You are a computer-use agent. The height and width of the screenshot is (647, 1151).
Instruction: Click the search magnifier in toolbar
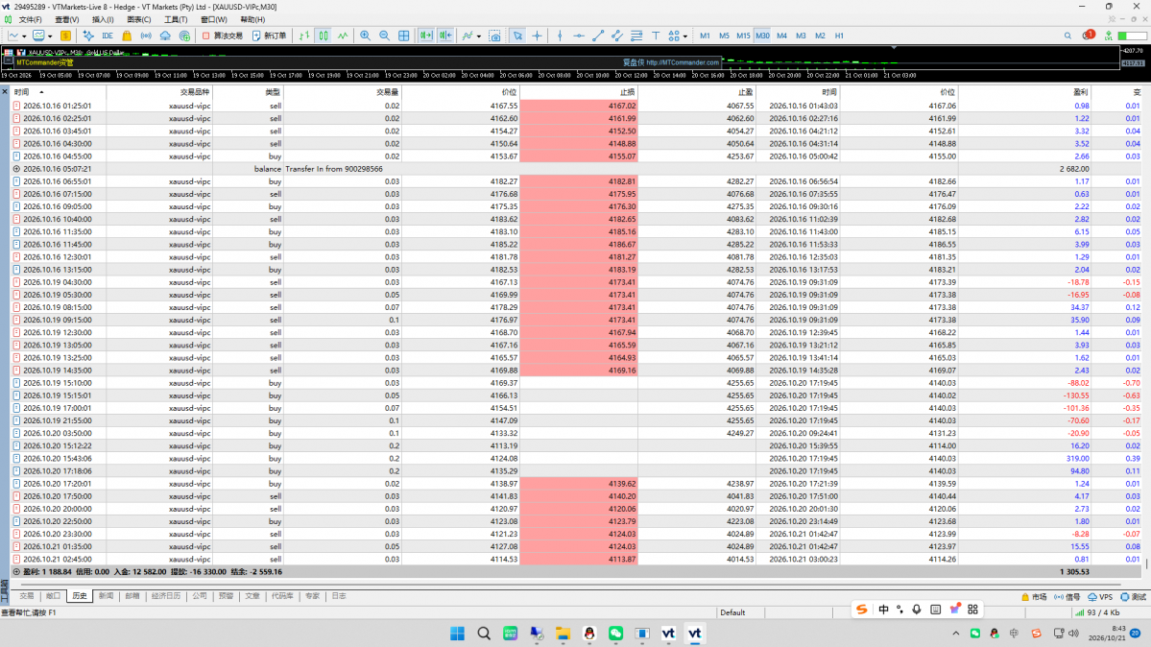pos(1068,36)
